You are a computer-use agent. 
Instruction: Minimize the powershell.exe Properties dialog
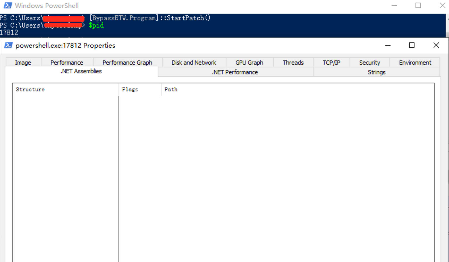coord(388,45)
